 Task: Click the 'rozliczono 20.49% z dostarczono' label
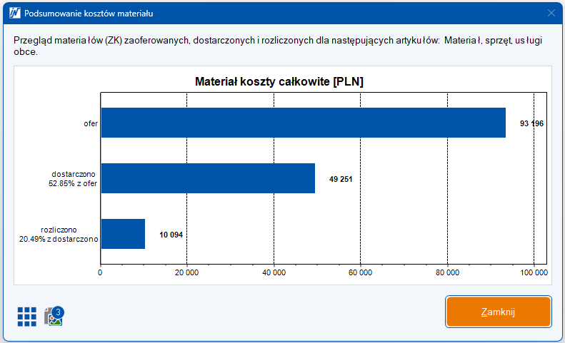[59, 235]
